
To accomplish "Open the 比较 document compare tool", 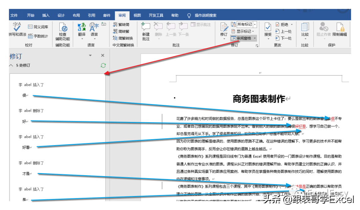I will 305,30.
